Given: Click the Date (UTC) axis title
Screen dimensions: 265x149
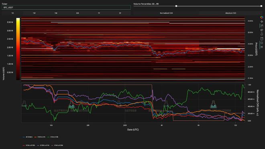Looking at the screenshot, I should [133, 130].
